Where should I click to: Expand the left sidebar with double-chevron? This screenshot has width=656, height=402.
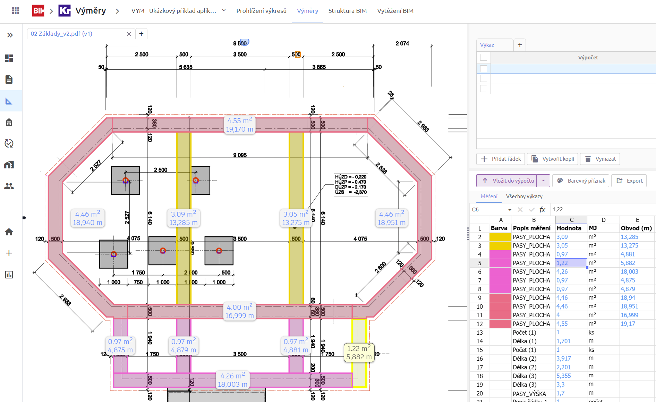click(10, 35)
